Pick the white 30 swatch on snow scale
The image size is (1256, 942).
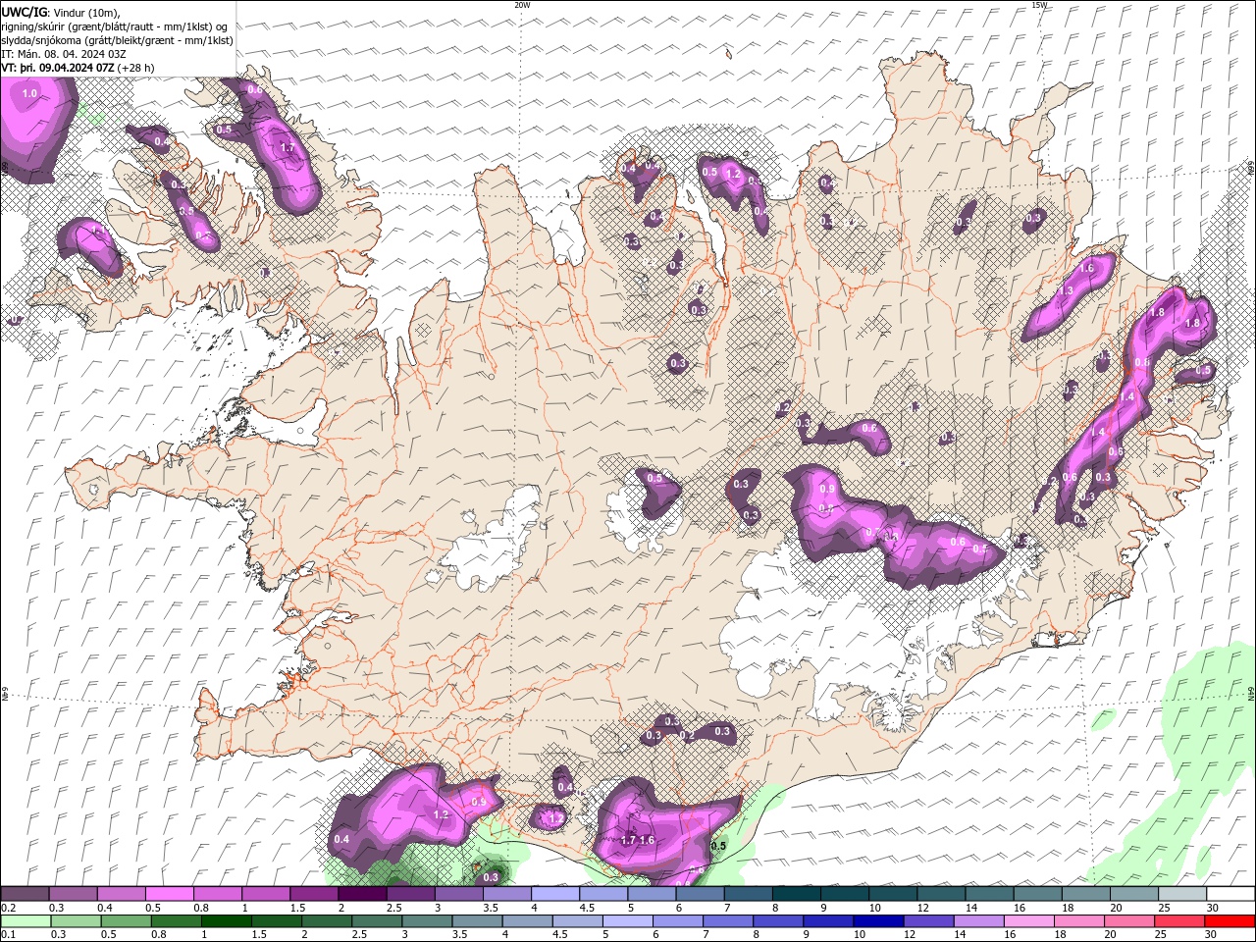[1230, 894]
